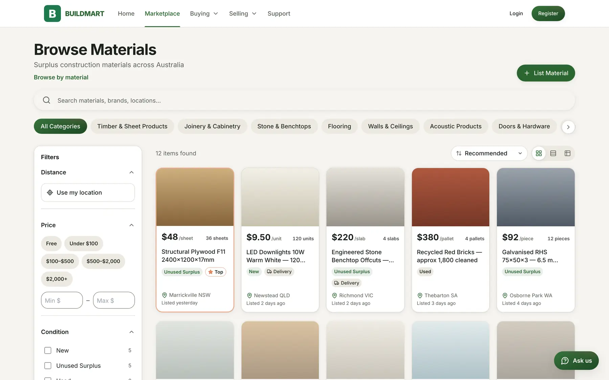Click the Osborne Park WA pin icon
609x380 pixels.
(505, 296)
